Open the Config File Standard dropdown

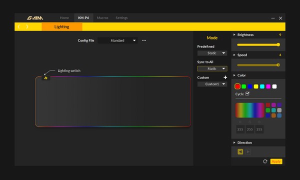[x=117, y=40]
